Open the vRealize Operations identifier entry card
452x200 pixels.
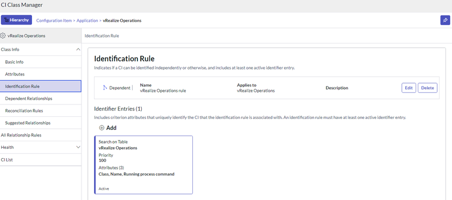143,165
